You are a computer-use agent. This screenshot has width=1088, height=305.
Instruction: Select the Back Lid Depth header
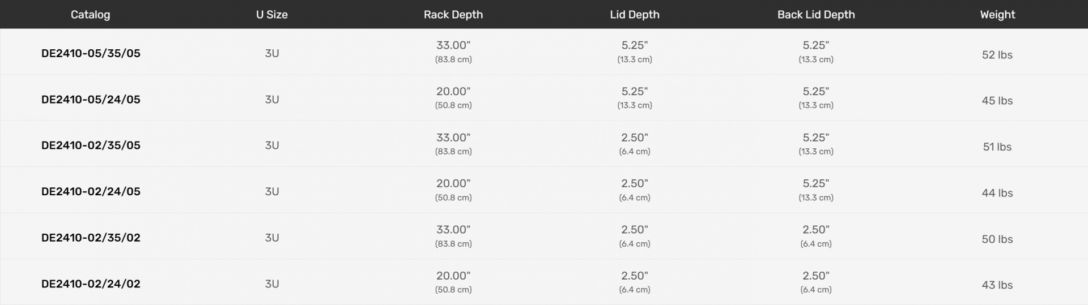point(815,15)
